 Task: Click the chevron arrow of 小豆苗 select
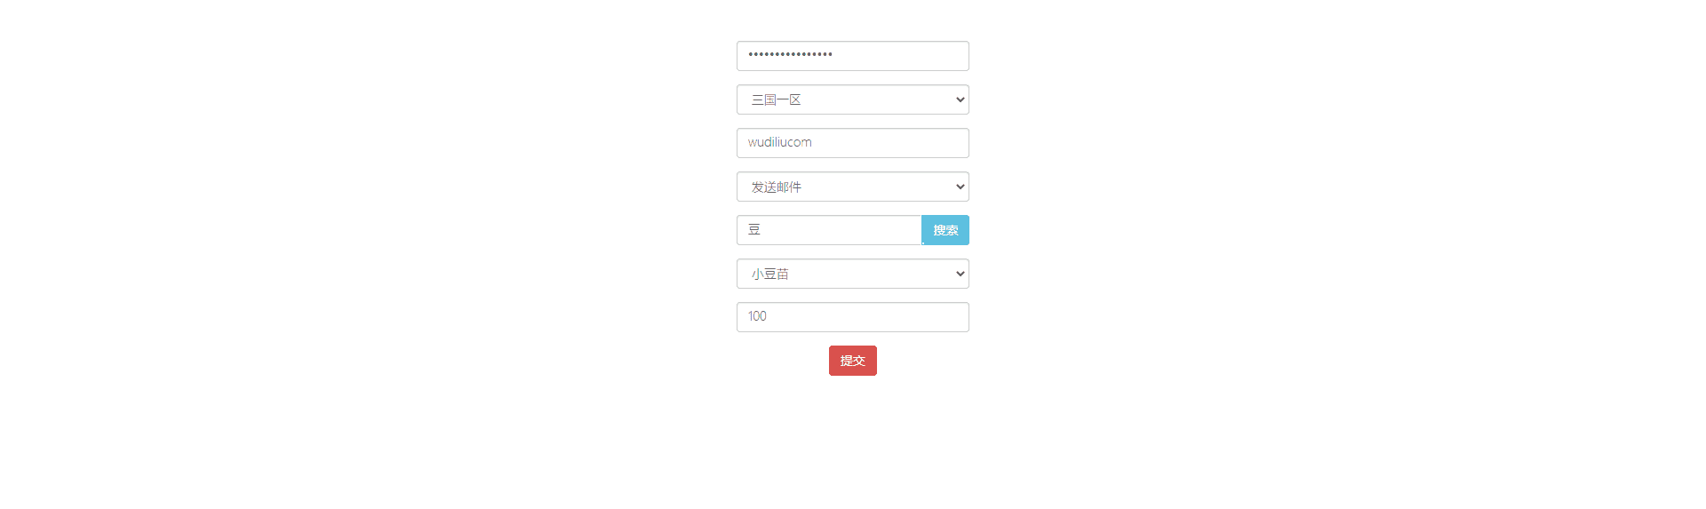[x=960, y=274]
